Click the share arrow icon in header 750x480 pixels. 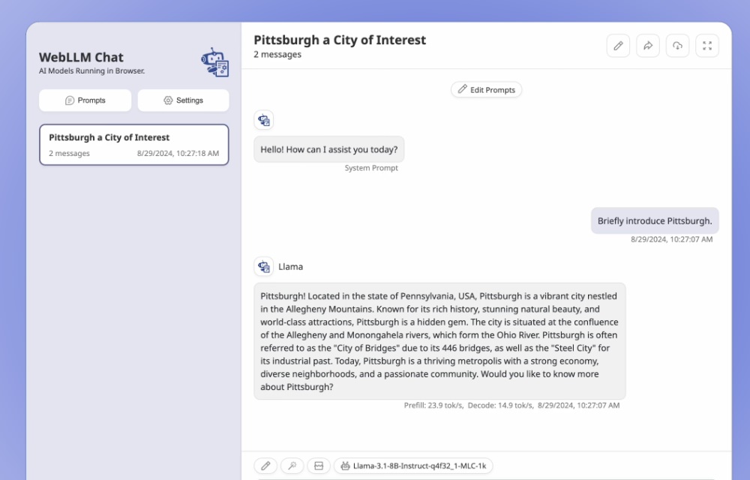647,46
